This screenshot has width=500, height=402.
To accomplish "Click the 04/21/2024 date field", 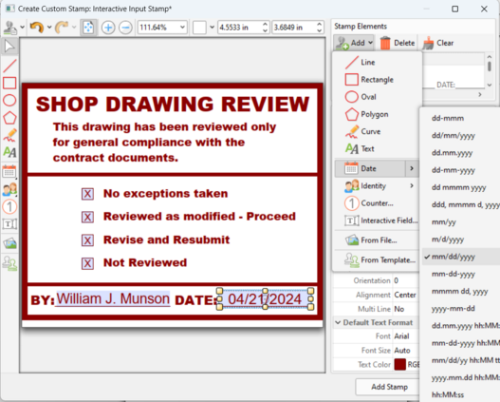I will click(x=265, y=299).
